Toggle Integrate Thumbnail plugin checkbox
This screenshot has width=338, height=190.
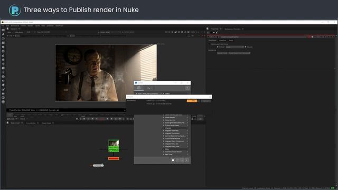tap(164, 134)
